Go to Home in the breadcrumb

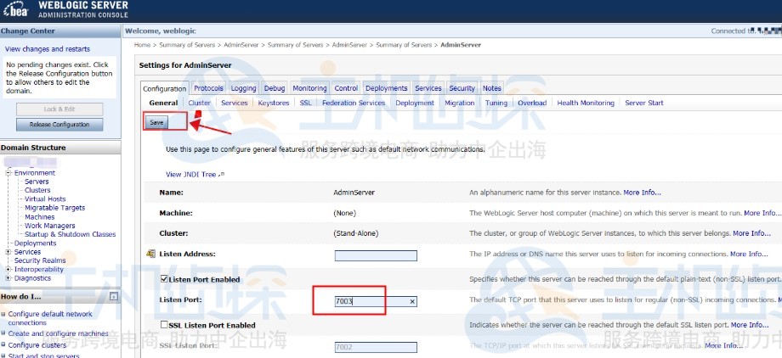pos(142,45)
